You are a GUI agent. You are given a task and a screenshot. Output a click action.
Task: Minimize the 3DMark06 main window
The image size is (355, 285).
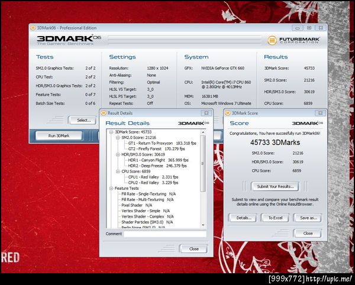coord(298,28)
